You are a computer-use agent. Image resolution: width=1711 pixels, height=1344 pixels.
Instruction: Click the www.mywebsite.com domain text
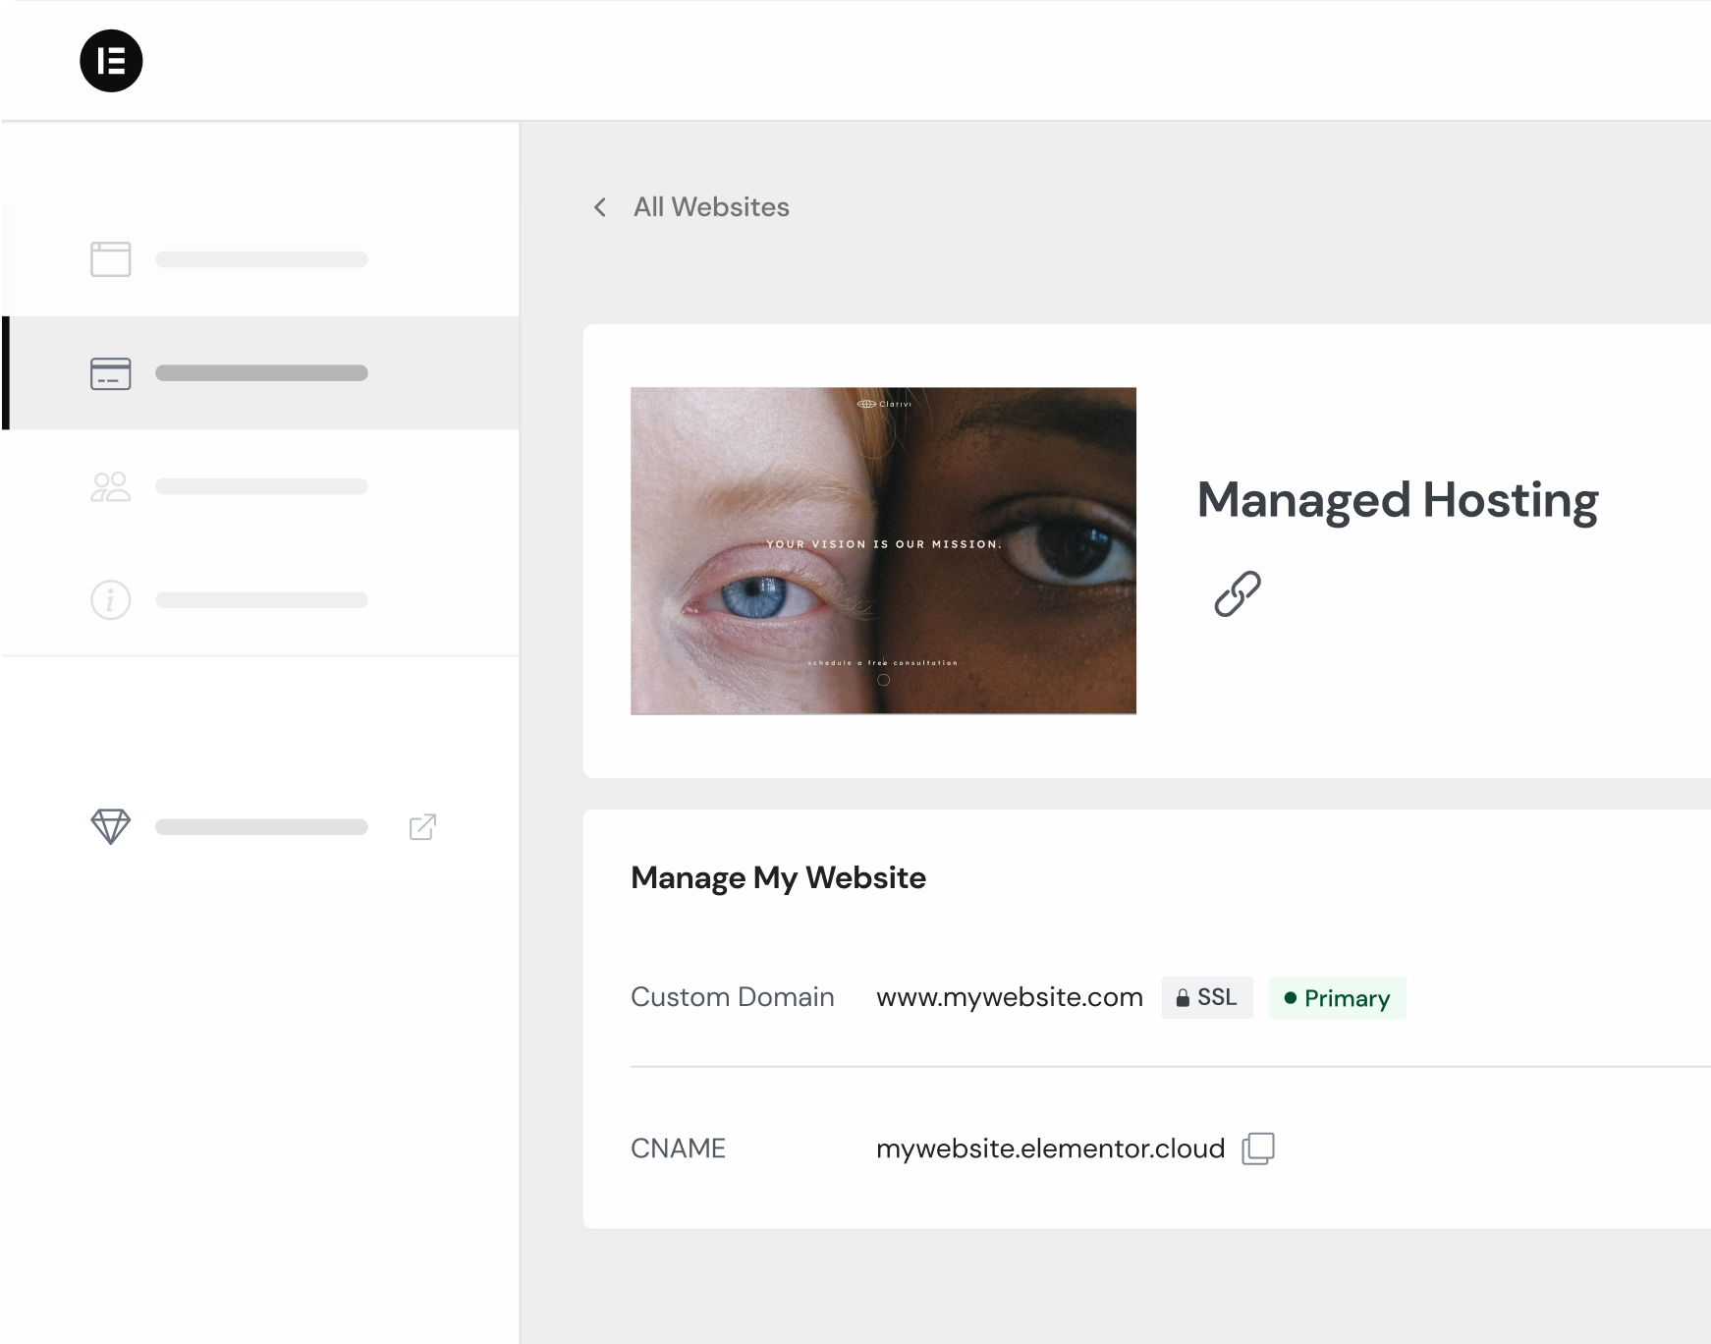[x=1009, y=998]
